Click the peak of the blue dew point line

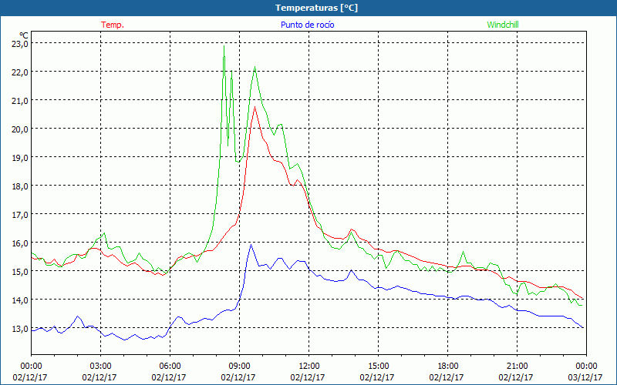click(251, 245)
